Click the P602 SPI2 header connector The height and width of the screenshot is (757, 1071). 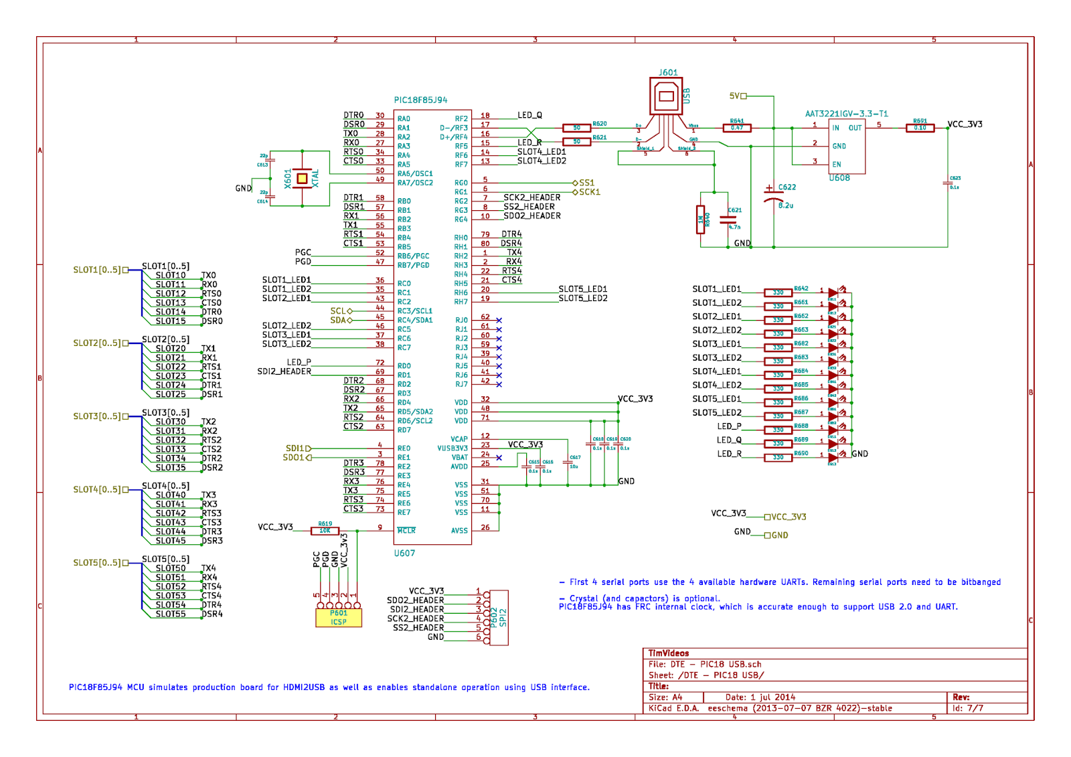pyautogui.click(x=499, y=617)
